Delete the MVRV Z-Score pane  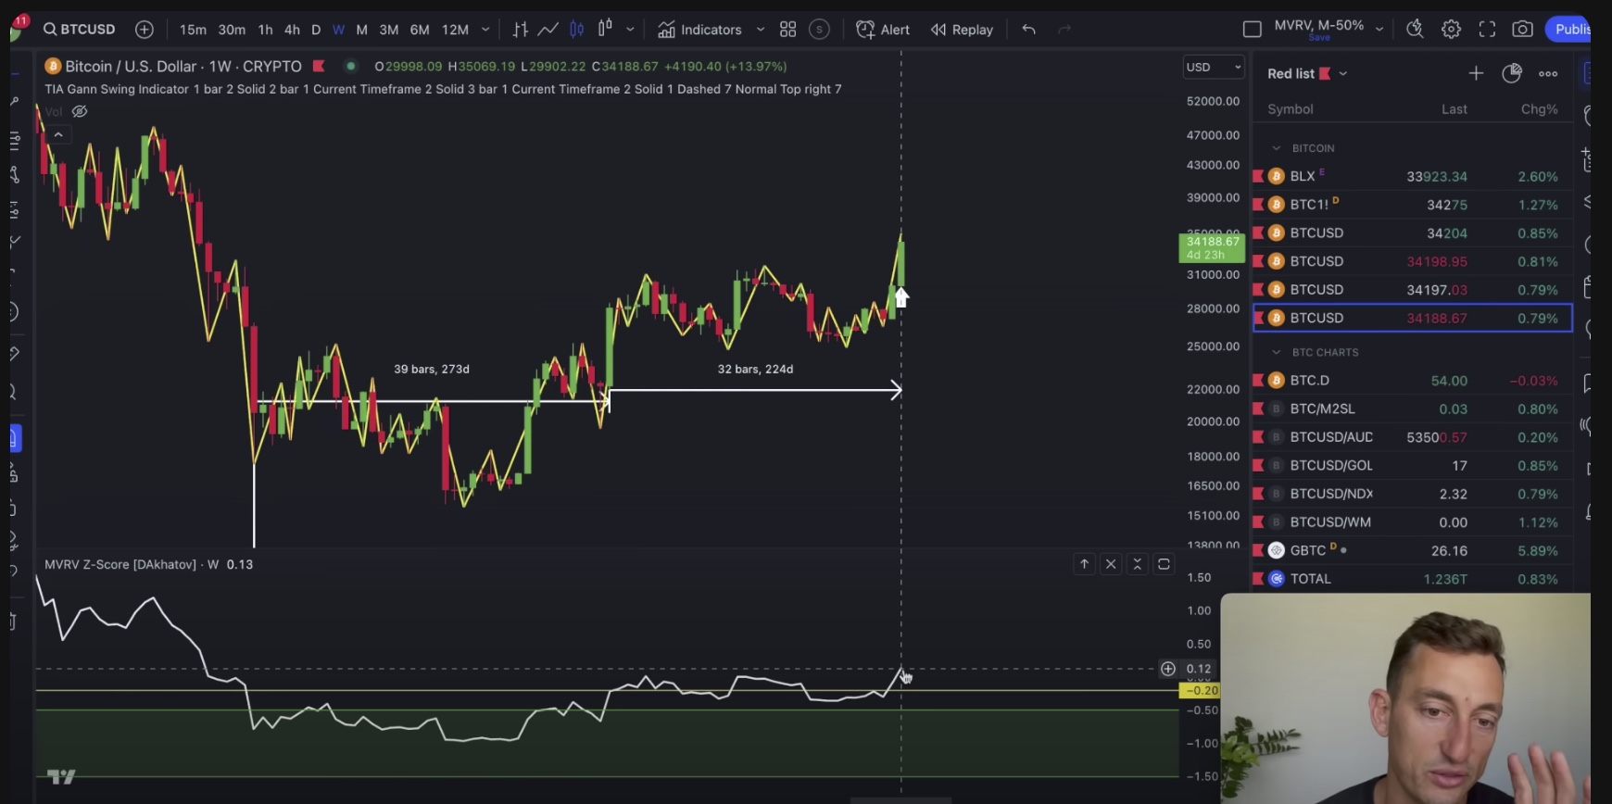click(1111, 563)
